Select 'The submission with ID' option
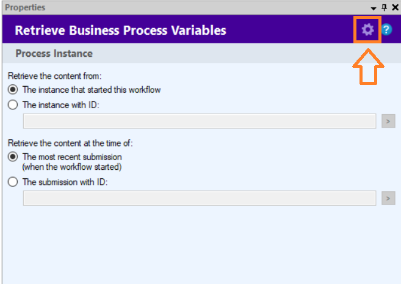 pos(13,181)
